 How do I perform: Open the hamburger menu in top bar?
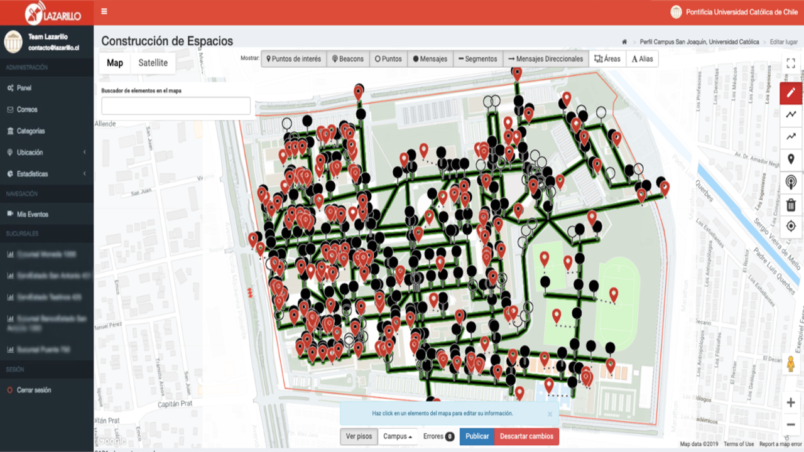(x=104, y=11)
